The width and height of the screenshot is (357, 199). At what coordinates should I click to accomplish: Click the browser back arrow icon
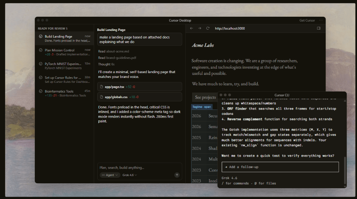tap(191, 28)
